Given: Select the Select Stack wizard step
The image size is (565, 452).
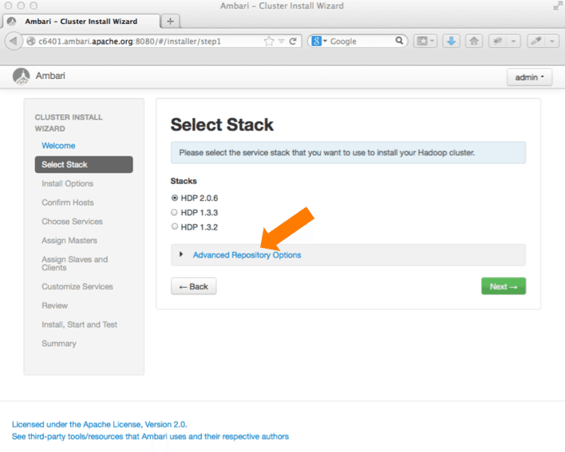Looking at the screenshot, I should (x=84, y=164).
